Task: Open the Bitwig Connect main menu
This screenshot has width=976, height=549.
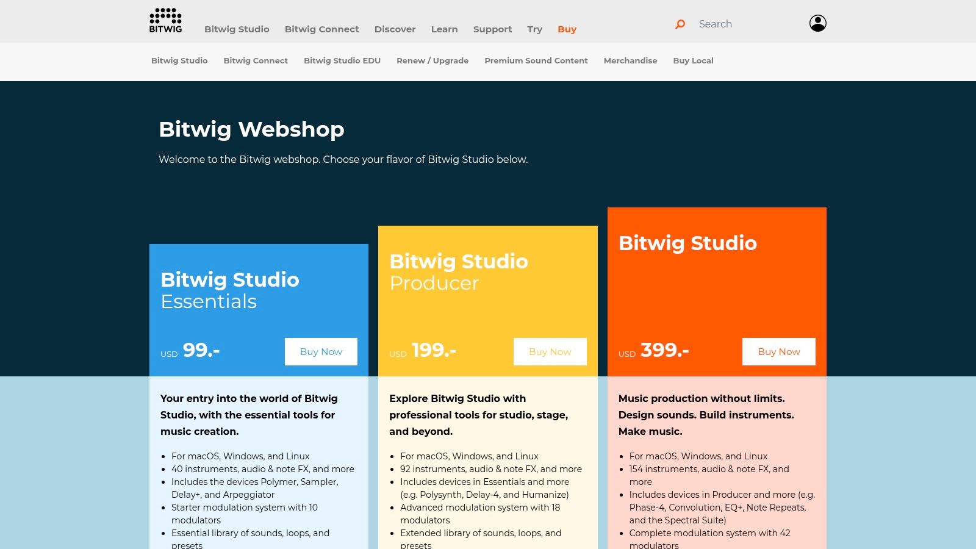Action: (321, 29)
